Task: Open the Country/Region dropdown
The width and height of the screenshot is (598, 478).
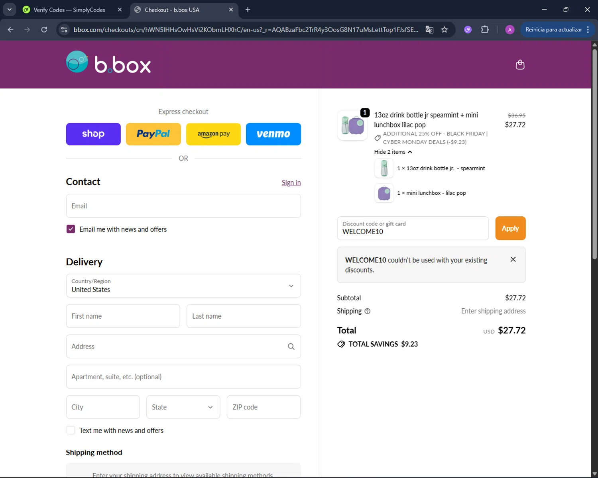Action: tap(183, 286)
